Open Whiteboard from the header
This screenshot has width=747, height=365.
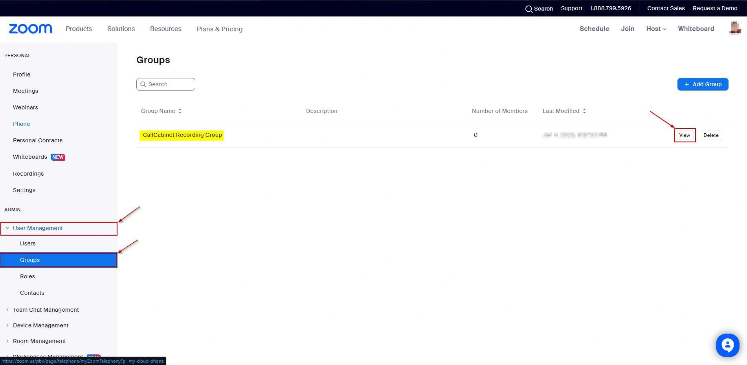pyautogui.click(x=696, y=29)
